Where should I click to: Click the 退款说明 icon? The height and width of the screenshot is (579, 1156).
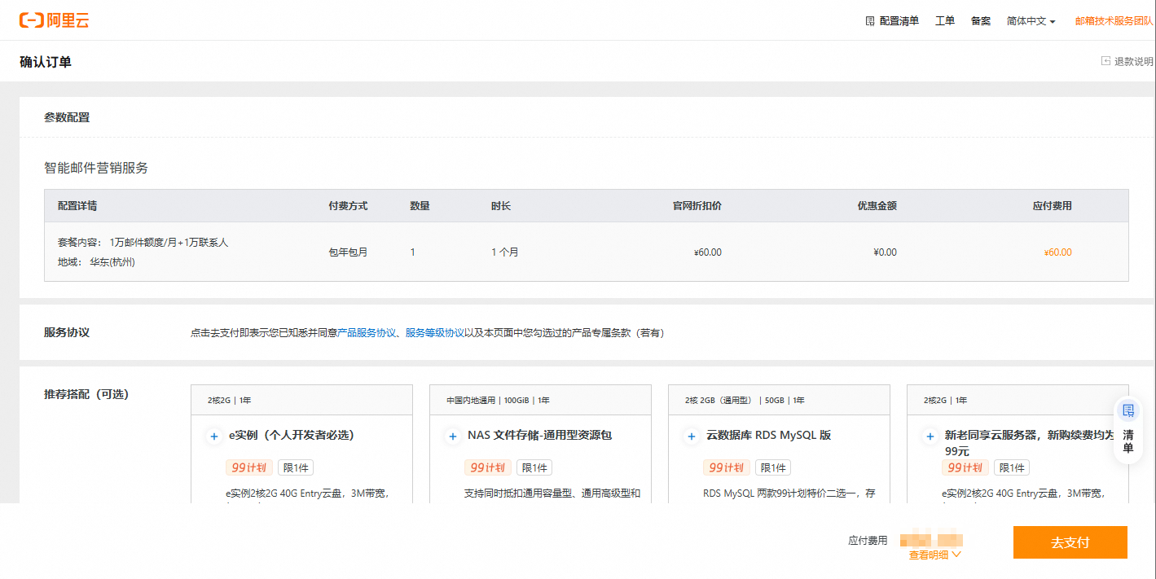pos(1106,61)
